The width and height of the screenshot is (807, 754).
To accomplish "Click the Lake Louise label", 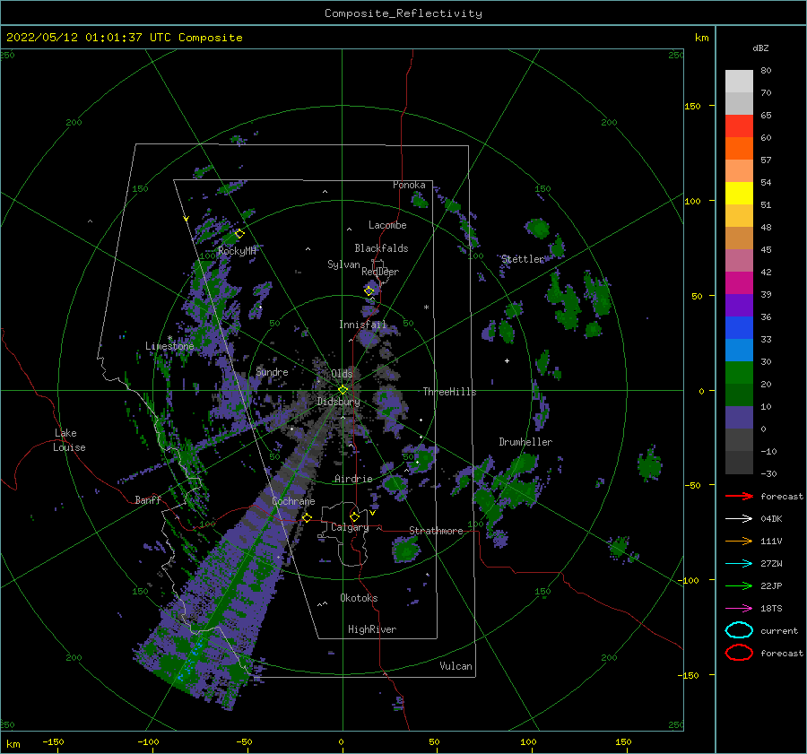I will click(69, 440).
